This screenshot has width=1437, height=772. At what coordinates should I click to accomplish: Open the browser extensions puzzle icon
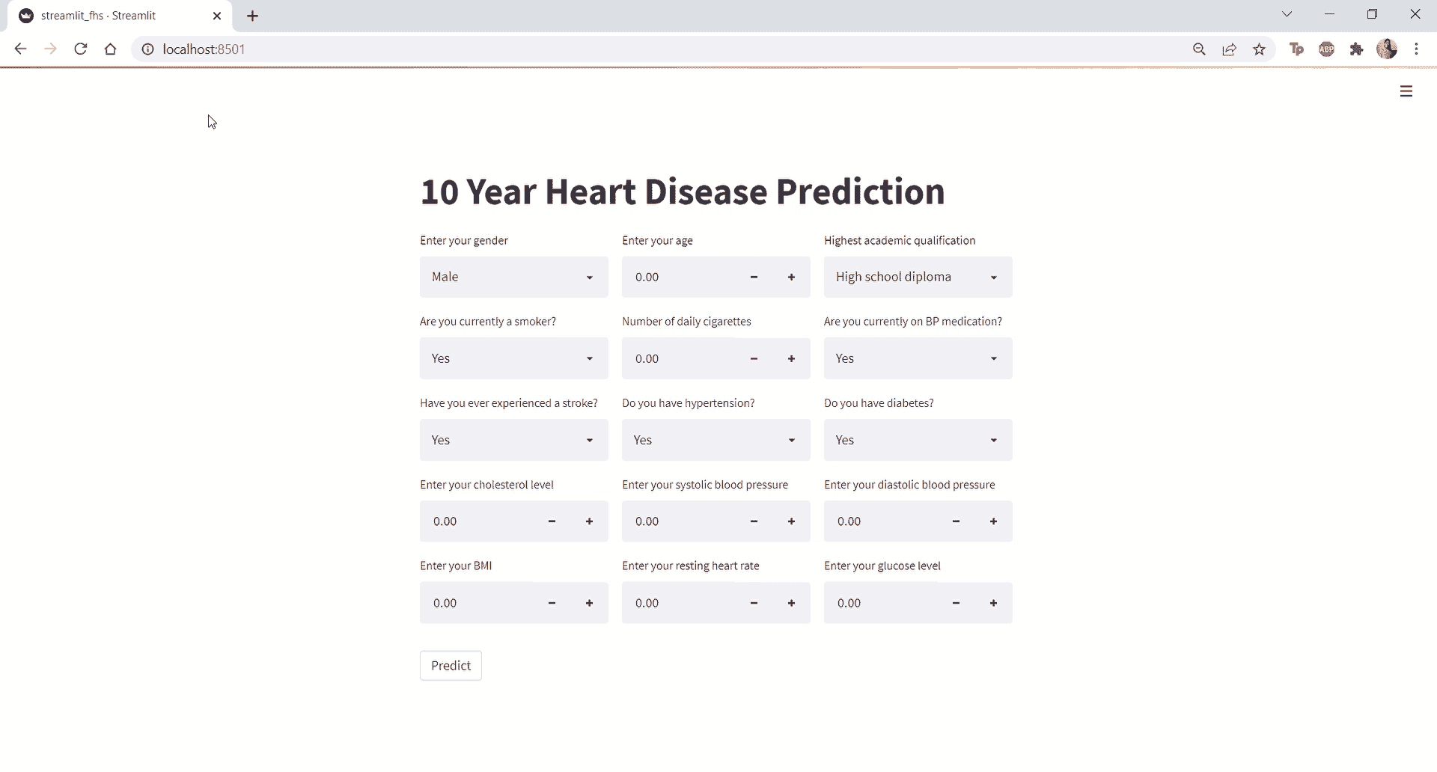[1357, 49]
